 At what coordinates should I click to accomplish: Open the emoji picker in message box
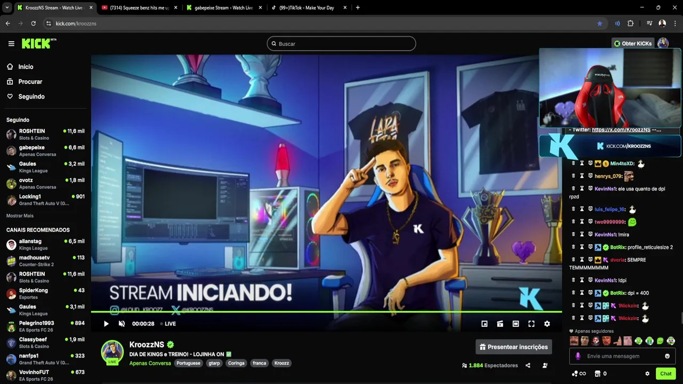(x=667, y=356)
